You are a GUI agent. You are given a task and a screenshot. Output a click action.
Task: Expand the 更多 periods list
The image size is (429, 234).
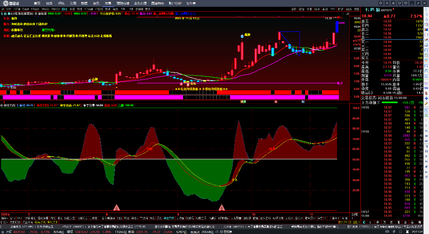pyautogui.click(x=148, y=9)
